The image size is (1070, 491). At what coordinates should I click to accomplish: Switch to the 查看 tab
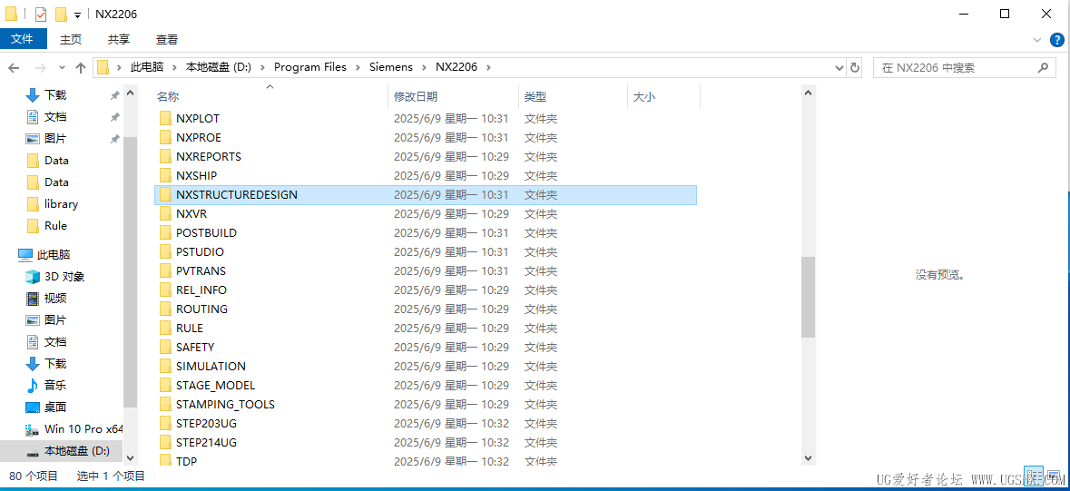[x=166, y=40]
